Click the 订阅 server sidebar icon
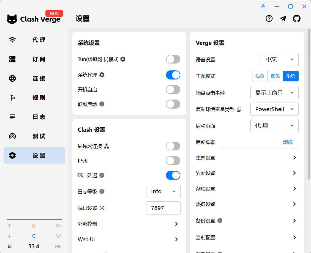The image size is (311, 253). coord(12,59)
